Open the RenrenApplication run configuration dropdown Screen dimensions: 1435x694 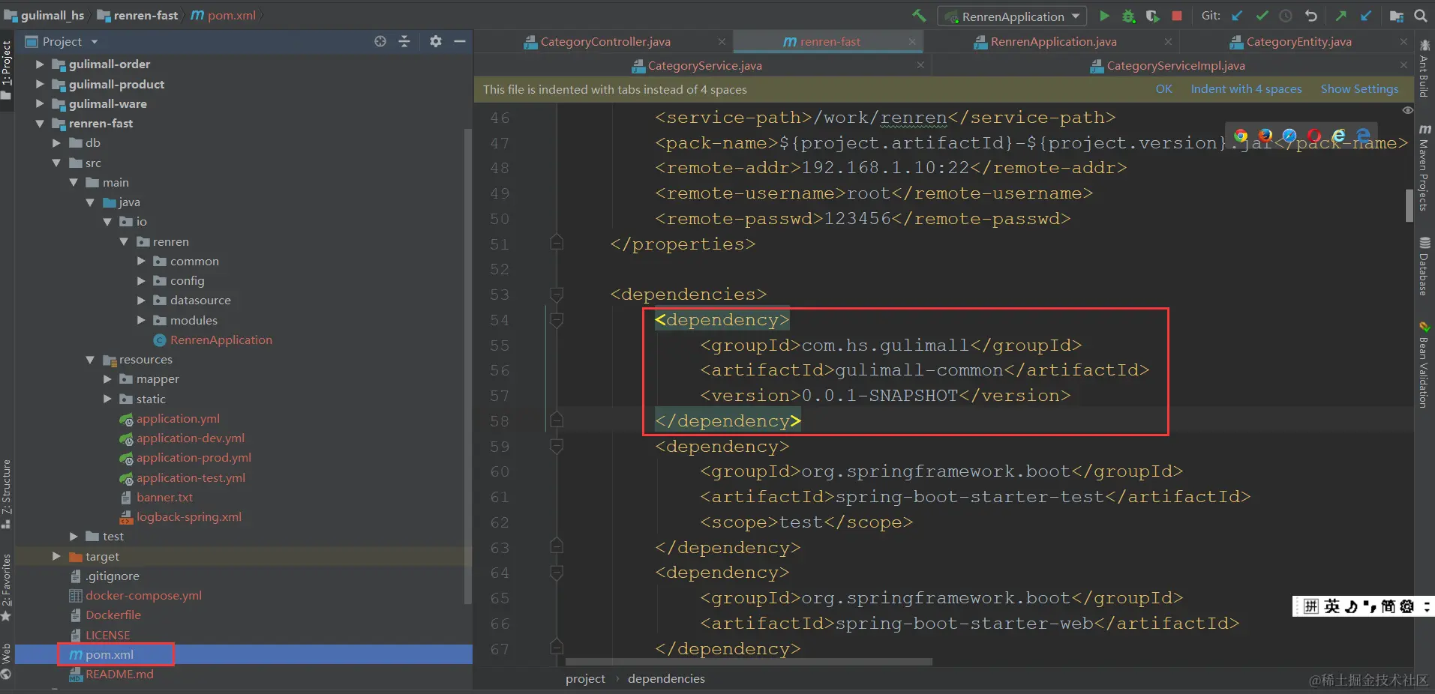coord(1012,16)
